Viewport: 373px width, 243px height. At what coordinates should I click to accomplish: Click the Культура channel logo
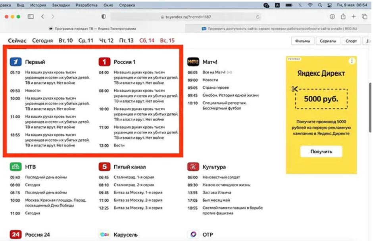coord(193,167)
